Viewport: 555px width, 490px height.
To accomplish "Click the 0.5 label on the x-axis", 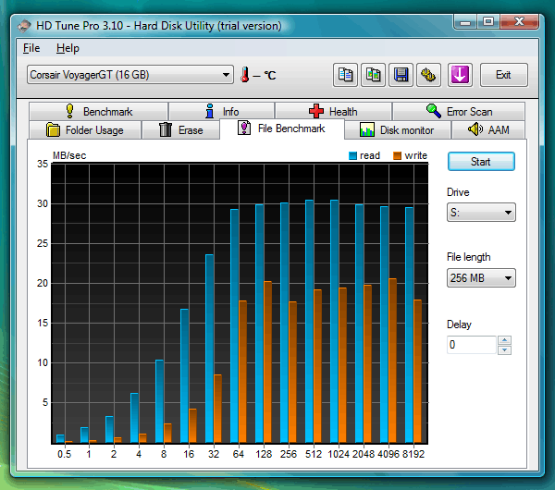I will pos(64,454).
